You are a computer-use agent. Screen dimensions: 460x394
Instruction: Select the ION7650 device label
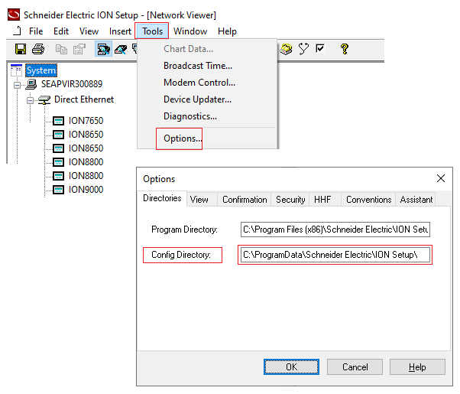click(x=86, y=121)
